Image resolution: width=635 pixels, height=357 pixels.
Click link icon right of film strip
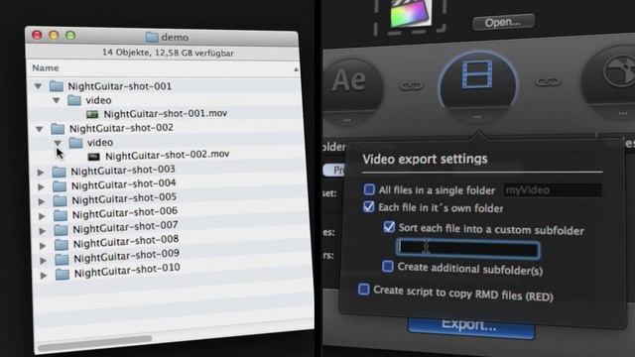click(548, 81)
